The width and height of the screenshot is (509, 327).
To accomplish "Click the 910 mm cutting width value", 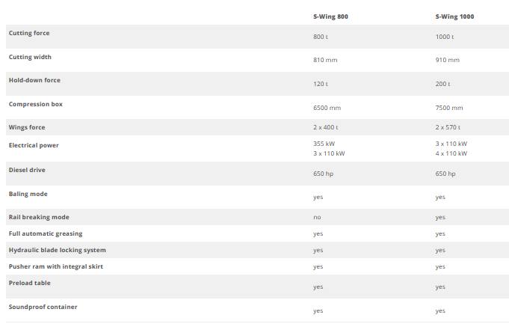I will point(447,61).
